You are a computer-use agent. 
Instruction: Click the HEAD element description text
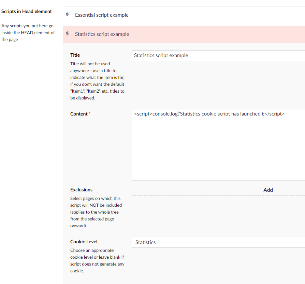(28, 32)
